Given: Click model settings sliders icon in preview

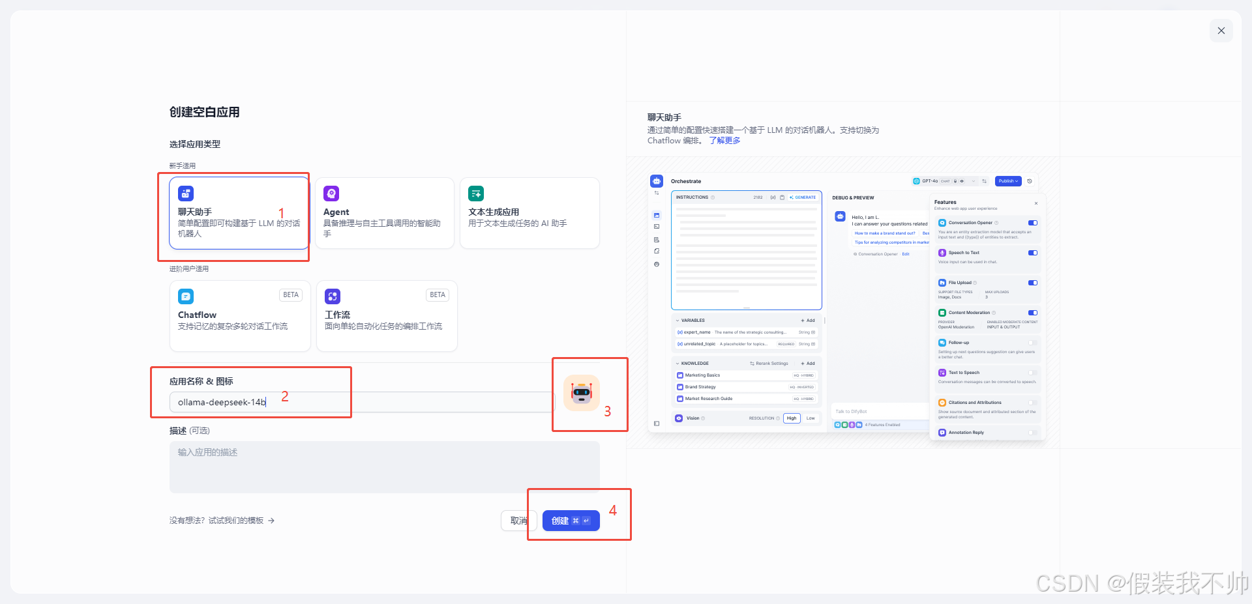Looking at the screenshot, I should [x=985, y=181].
